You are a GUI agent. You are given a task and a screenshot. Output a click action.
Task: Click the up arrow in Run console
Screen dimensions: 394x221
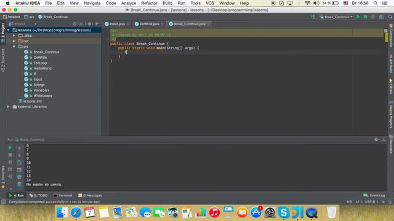pos(19,149)
